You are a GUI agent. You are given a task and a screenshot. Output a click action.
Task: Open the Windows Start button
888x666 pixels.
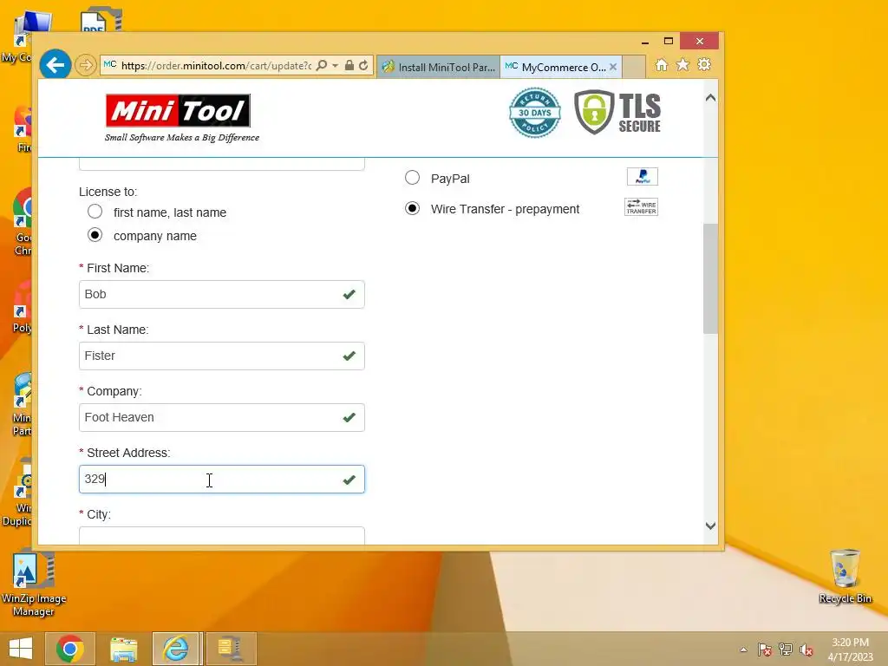click(x=21, y=649)
